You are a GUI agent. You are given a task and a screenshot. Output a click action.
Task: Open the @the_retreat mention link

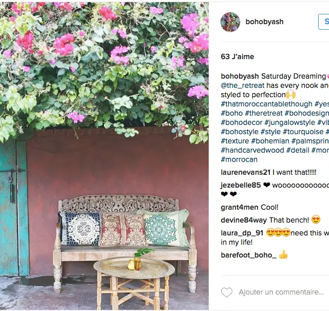pos(243,85)
